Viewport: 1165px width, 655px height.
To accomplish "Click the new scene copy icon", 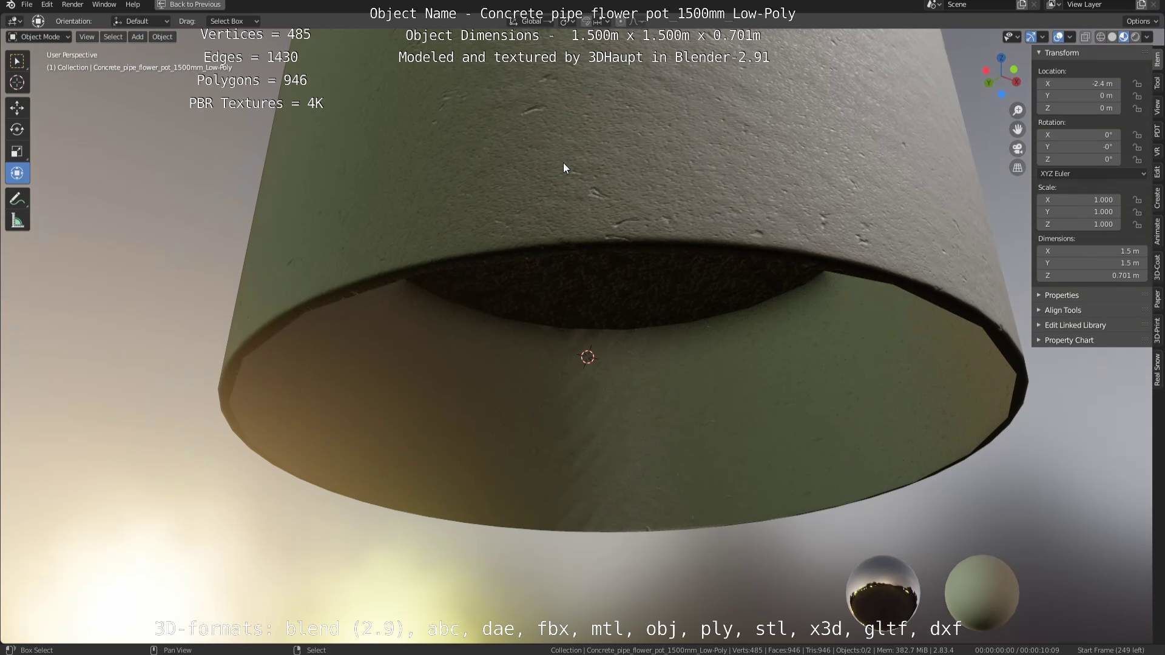I will (1022, 4).
